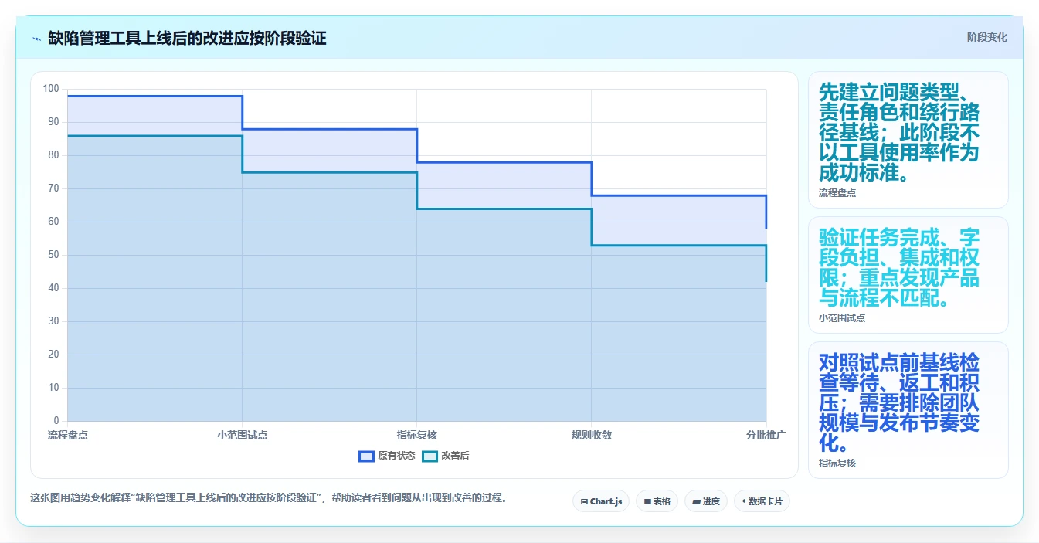Click the card text starting 先建立问题类型

click(x=899, y=131)
